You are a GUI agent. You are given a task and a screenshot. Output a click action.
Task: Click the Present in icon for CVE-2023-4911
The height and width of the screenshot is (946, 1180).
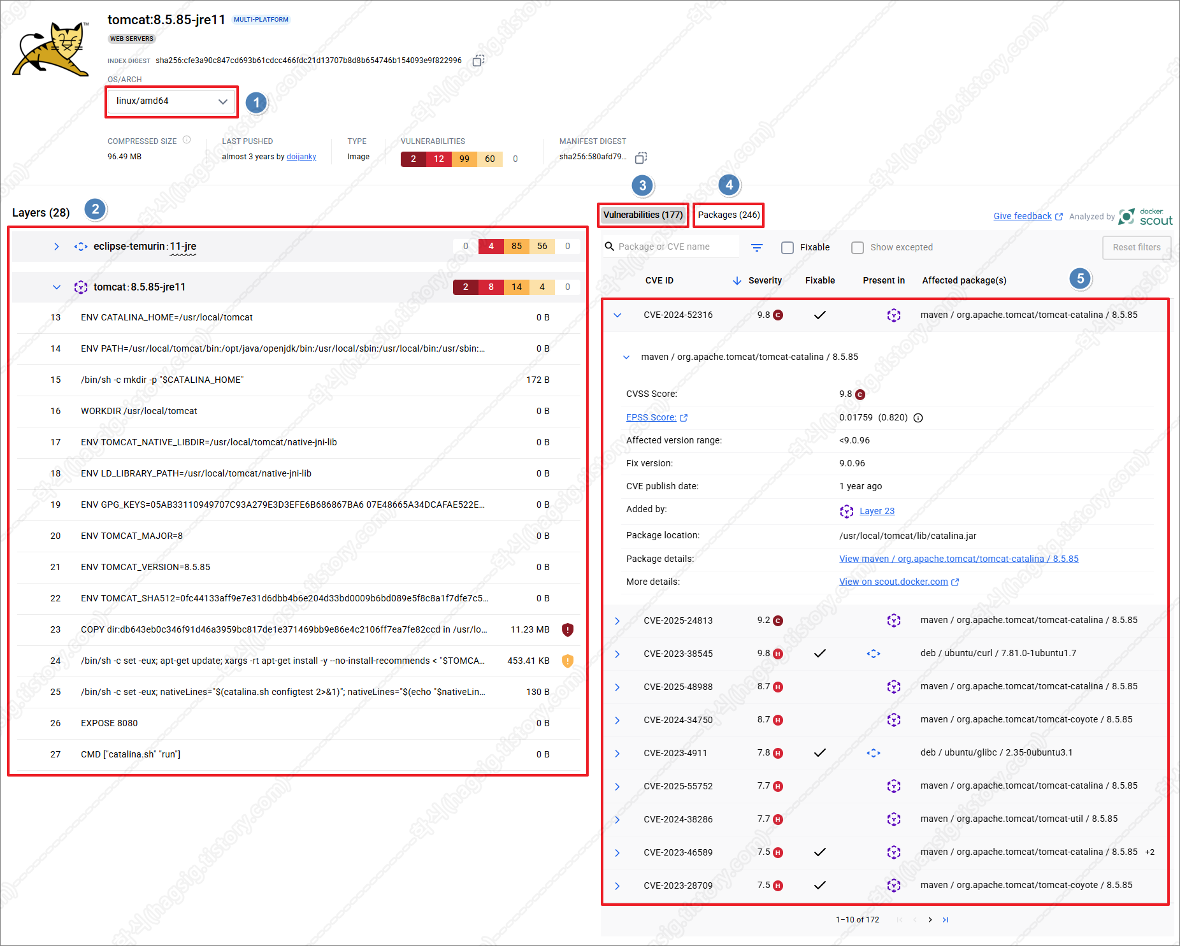(874, 753)
